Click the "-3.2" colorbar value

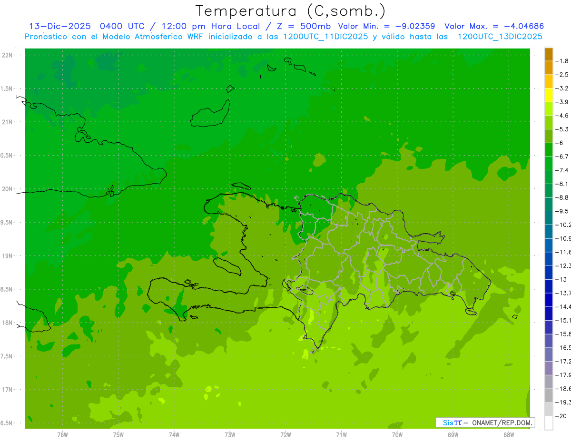[x=561, y=88]
